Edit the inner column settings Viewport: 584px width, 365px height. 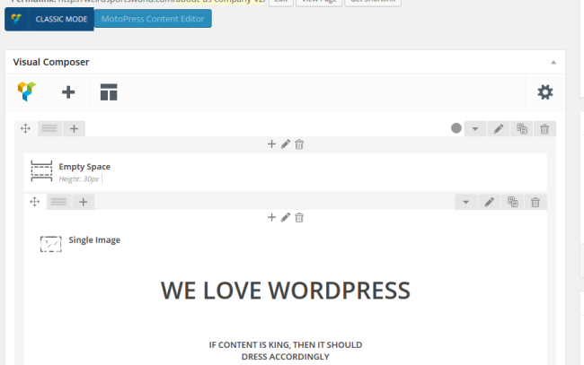point(286,217)
